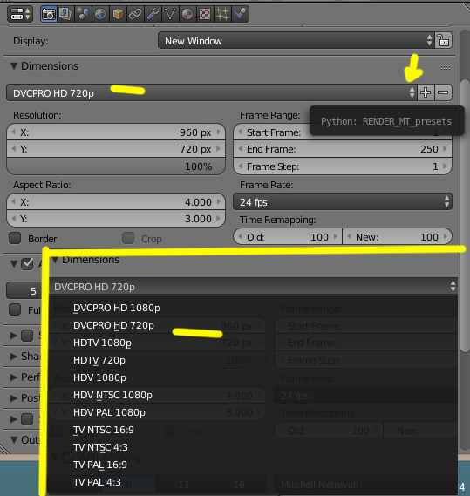Image resolution: width=470 pixels, height=496 pixels.
Task: Disable the Anti-Aliasing panel checkbox
Action: pyautogui.click(x=27, y=264)
